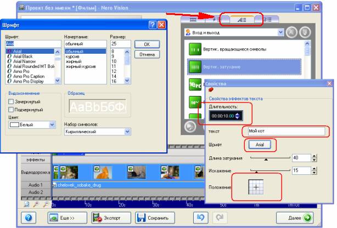Click the zoom out timeline icon
337x228 pixels.
click(x=46, y=204)
